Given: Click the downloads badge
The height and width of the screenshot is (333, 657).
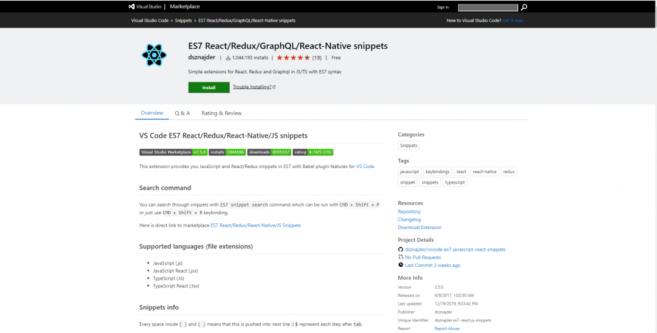Looking at the screenshot, I should [269, 152].
